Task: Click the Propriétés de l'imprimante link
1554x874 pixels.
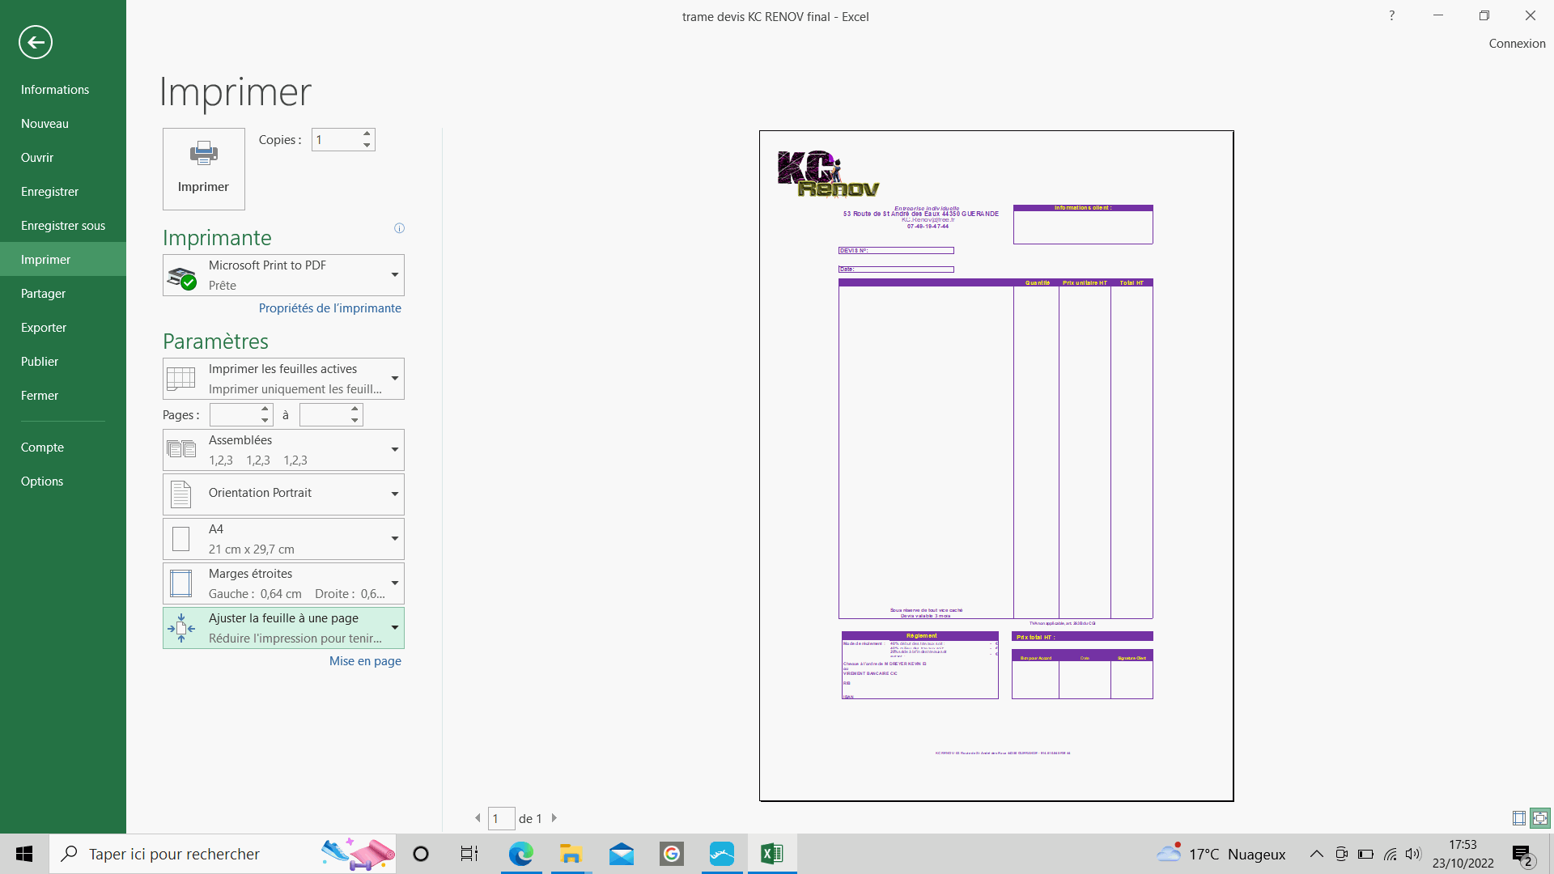Action: tap(329, 308)
